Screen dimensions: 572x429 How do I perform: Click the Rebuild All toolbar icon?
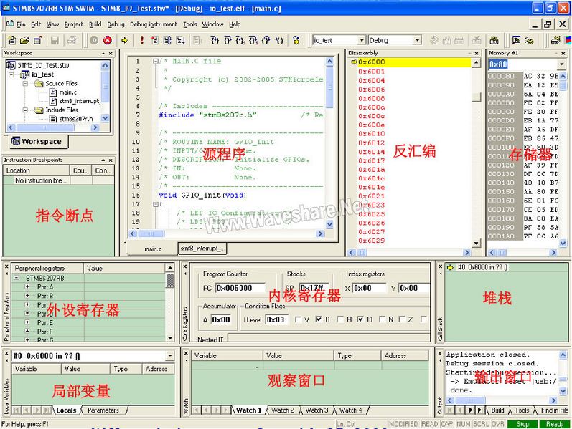494,40
